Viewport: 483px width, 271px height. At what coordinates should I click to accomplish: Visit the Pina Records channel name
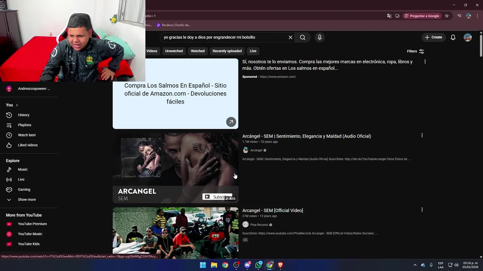[259, 225]
